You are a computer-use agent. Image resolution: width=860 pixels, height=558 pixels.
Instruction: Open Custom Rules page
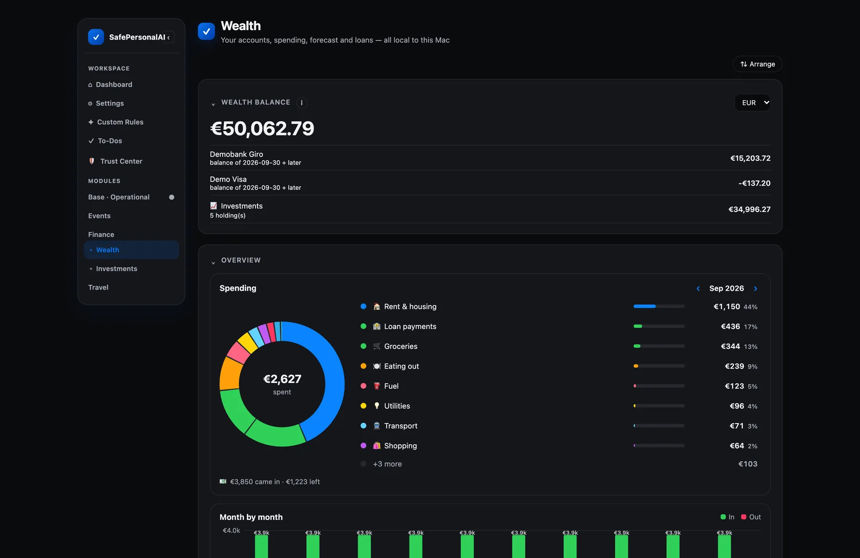(131, 122)
